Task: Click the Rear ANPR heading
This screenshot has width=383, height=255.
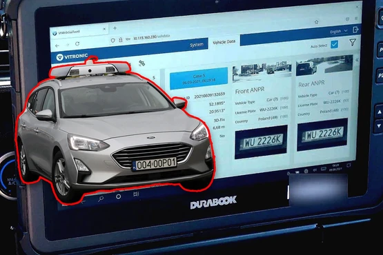Action: [311, 84]
